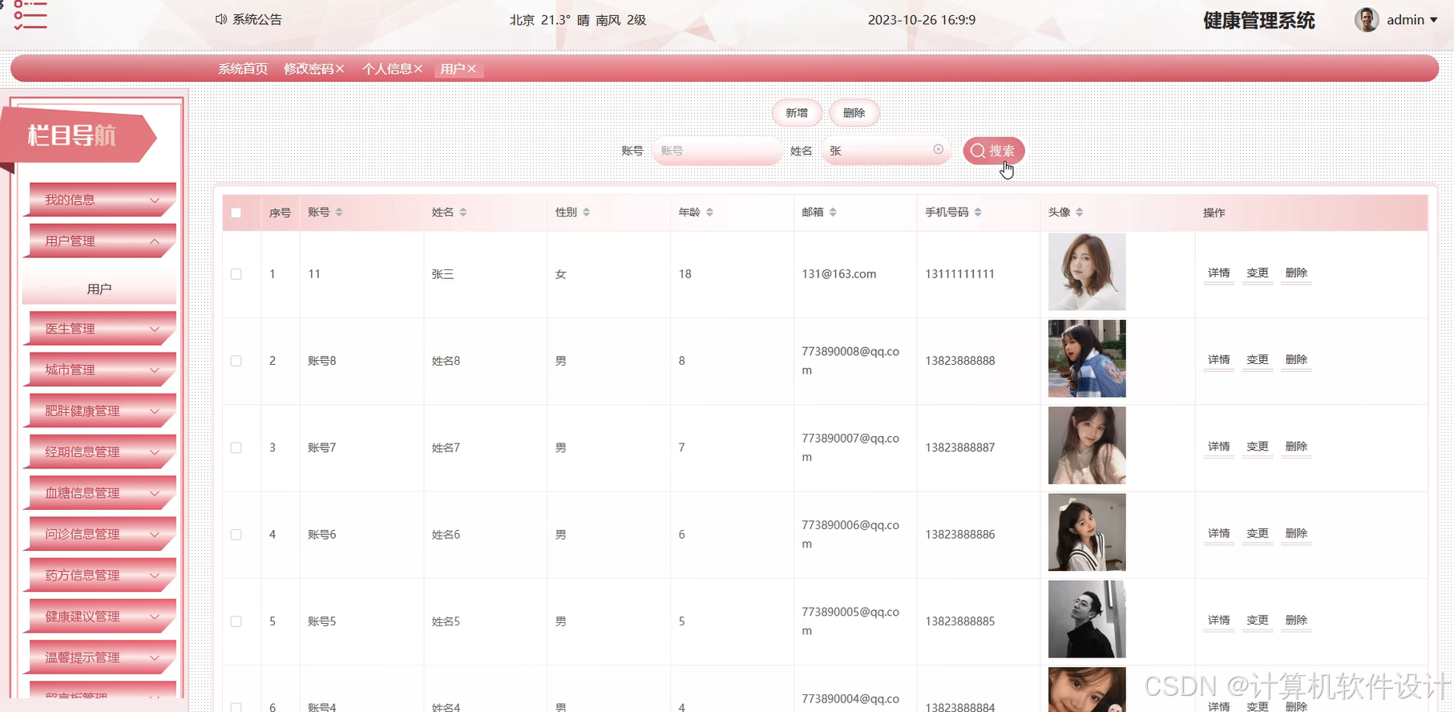Expand the 问诊信息管理 menu
The width and height of the screenshot is (1454, 712).
102,534
